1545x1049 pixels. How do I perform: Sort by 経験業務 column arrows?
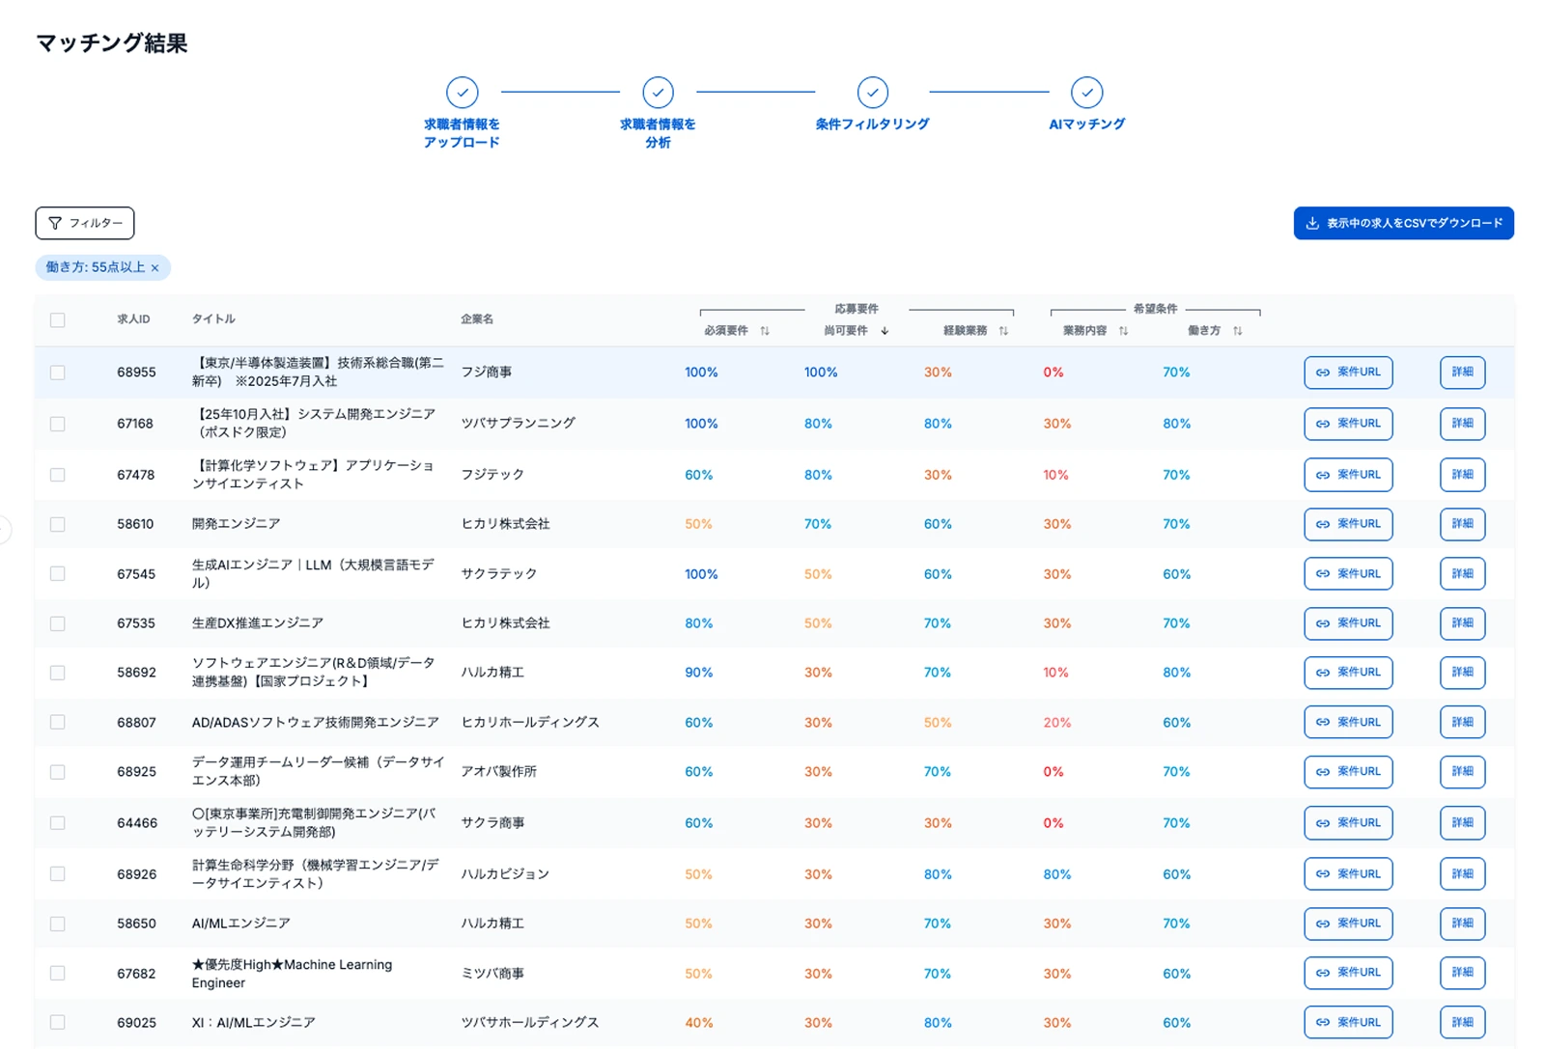tap(1004, 331)
